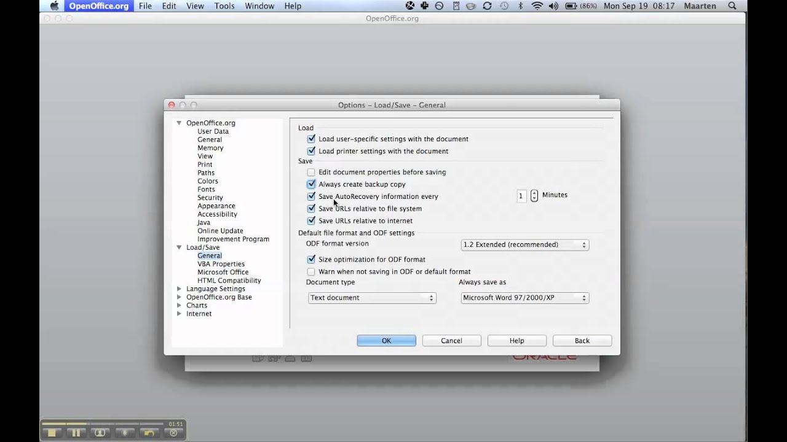Toggle Load printer settings with the document

311,151
